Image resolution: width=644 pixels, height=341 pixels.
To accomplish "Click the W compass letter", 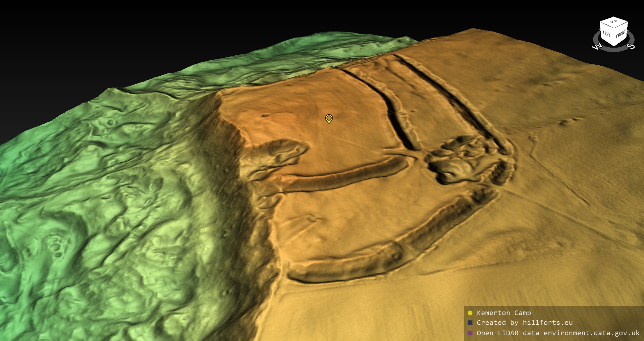I will [597, 47].
